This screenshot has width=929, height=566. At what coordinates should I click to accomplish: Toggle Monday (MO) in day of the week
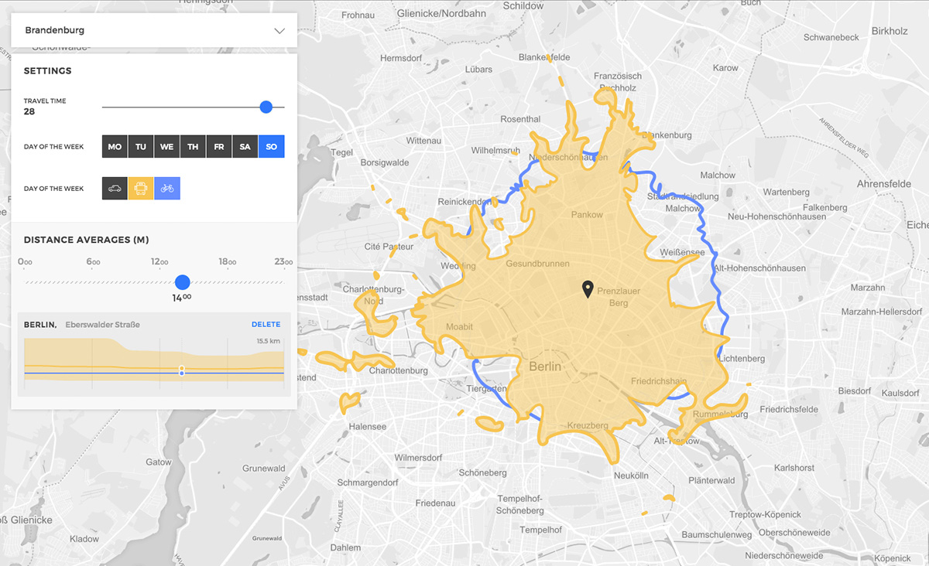115,146
